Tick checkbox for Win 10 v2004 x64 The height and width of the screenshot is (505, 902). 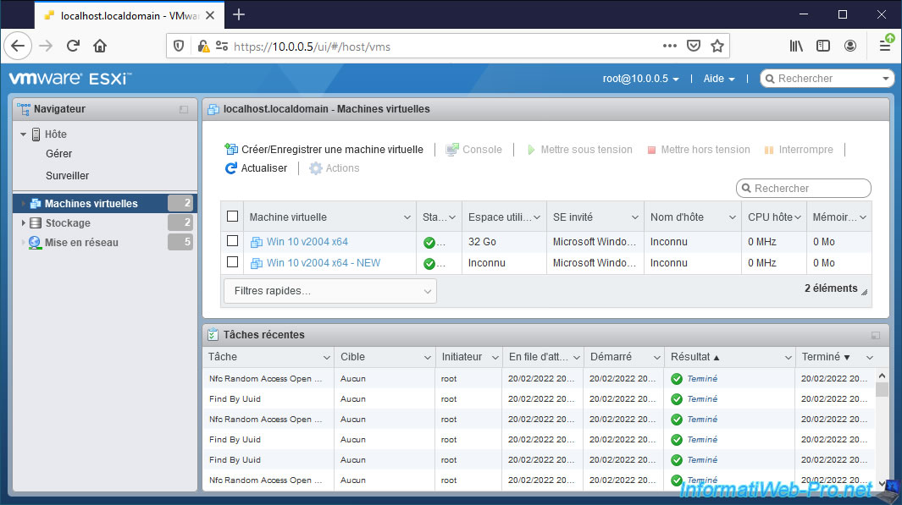232,241
